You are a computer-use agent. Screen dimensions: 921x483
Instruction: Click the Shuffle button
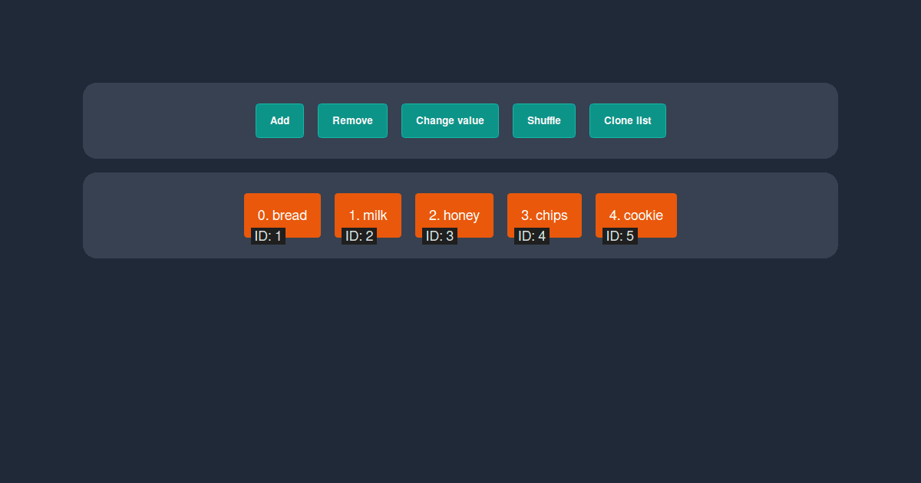pyautogui.click(x=543, y=120)
